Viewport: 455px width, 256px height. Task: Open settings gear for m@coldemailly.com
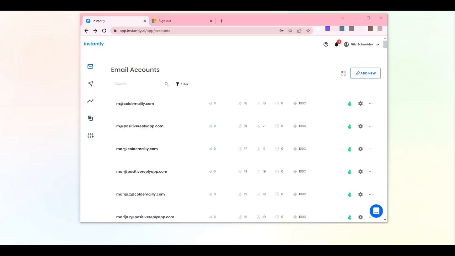pyautogui.click(x=360, y=103)
